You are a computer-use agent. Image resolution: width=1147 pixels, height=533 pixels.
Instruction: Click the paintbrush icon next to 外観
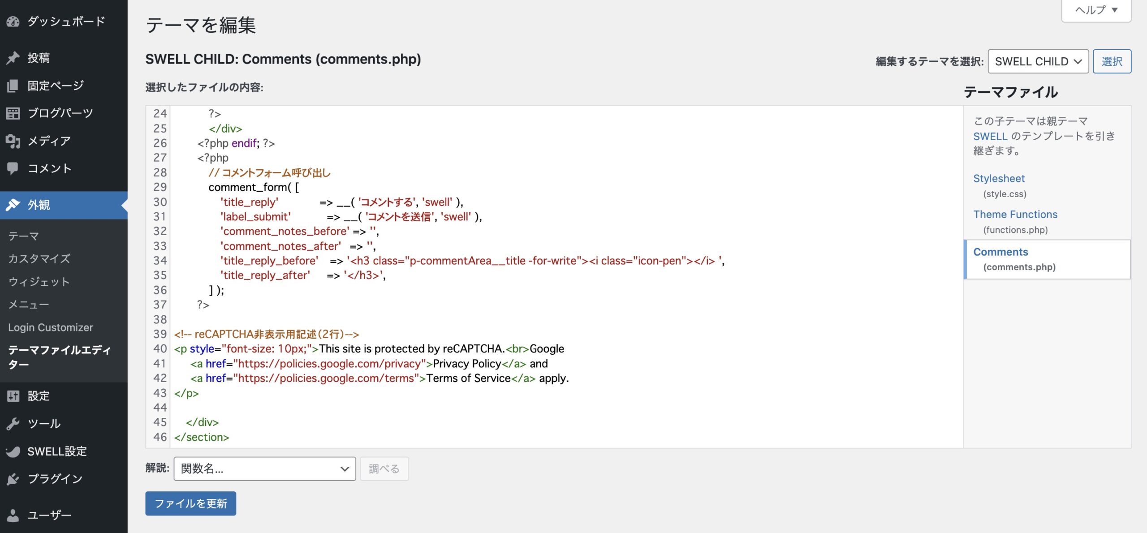(13, 205)
